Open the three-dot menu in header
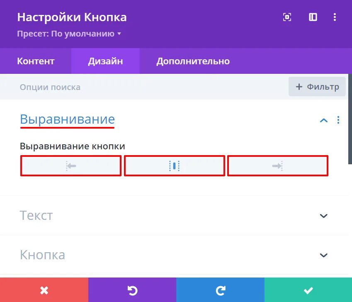This screenshot has height=302, width=352. [335, 17]
